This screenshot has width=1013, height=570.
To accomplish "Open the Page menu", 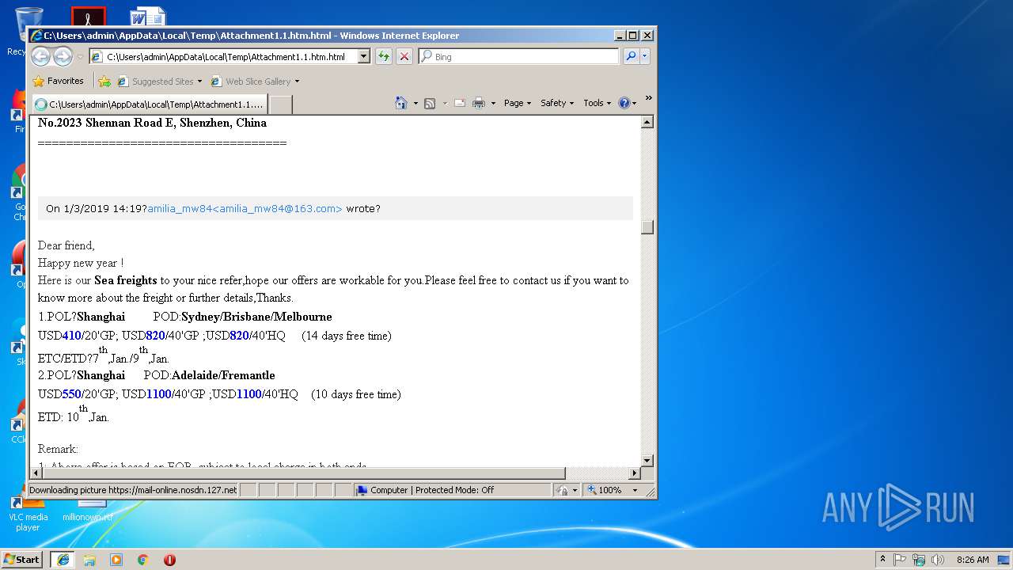I will click(x=518, y=103).
